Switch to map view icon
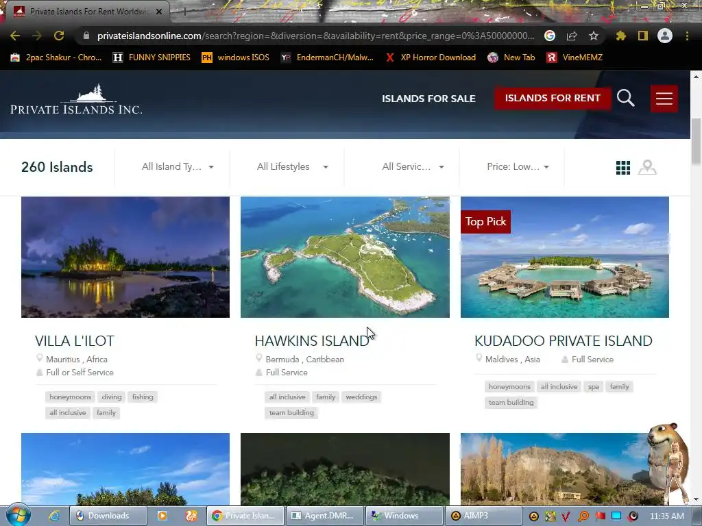 [x=647, y=168]
